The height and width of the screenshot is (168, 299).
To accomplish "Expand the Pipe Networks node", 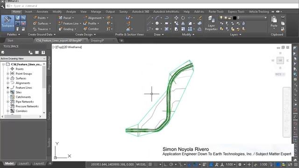I will pyautogui.click(x=8, y=102).
